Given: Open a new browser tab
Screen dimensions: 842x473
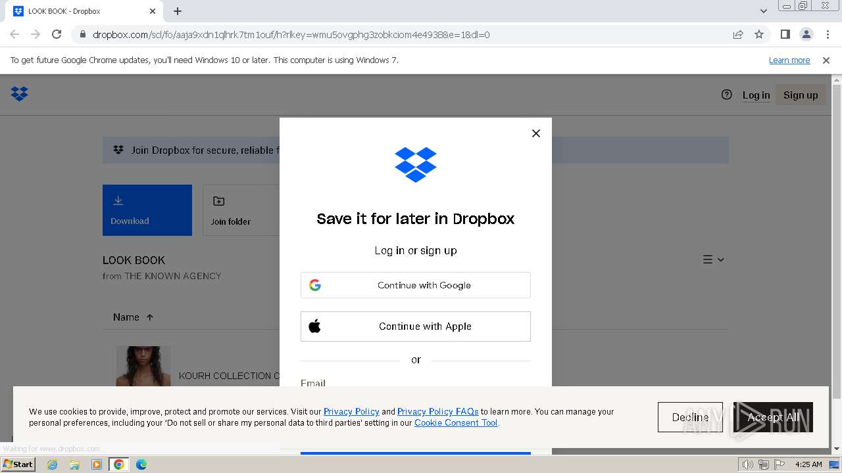Looking at the screenshot, I should pyautogui.click(x=178, y=11).
